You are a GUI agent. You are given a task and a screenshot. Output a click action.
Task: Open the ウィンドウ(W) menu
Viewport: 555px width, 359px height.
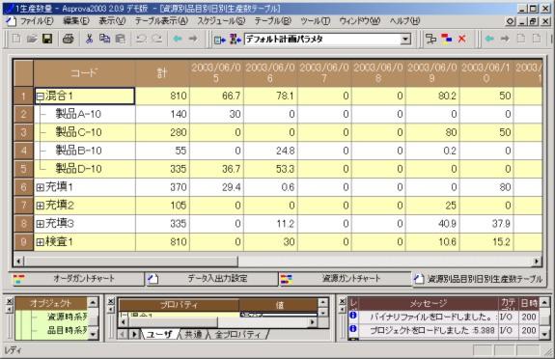[360, 21]
